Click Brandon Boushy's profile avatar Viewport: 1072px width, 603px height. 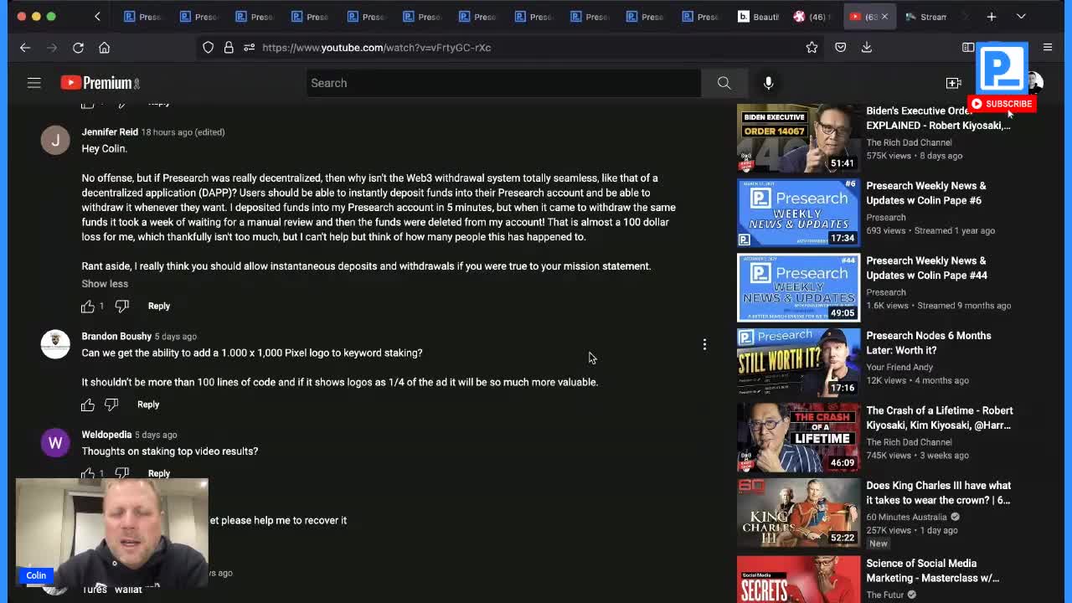coord(55,344)
